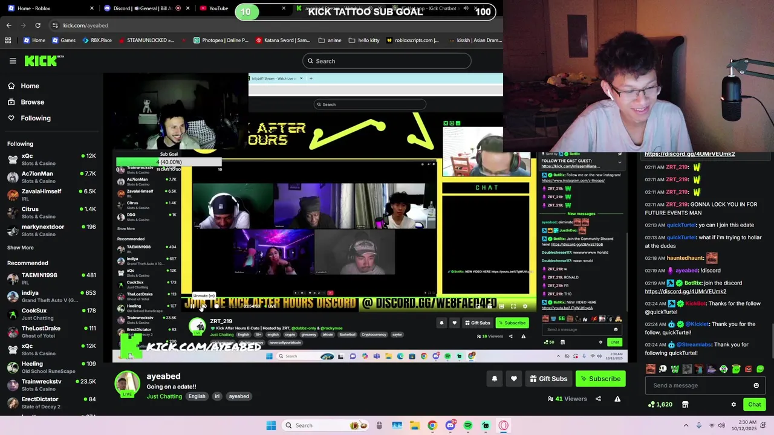Open the channel points shop icon
This screenshot has width=774, height=435.
pos(685,404)
